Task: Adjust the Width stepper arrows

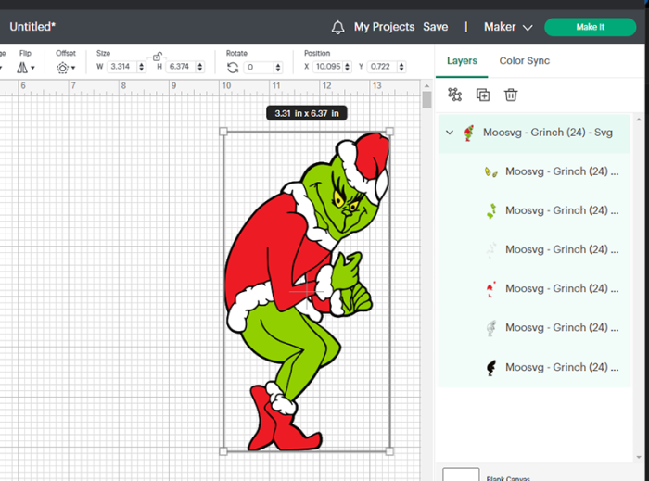Action: (x=142, y=67)
